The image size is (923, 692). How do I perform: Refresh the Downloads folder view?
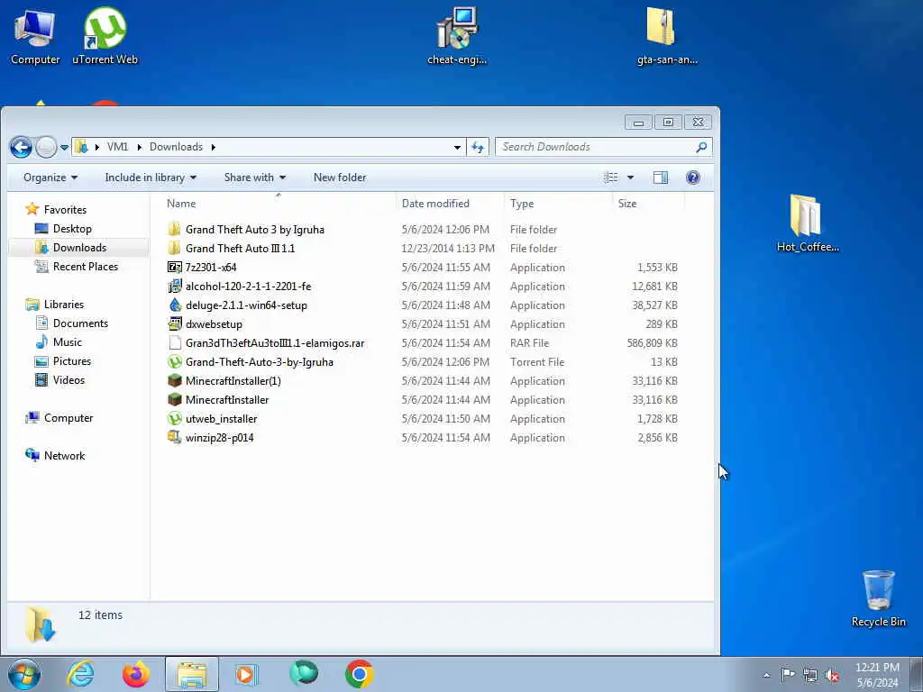pos(478,147)
